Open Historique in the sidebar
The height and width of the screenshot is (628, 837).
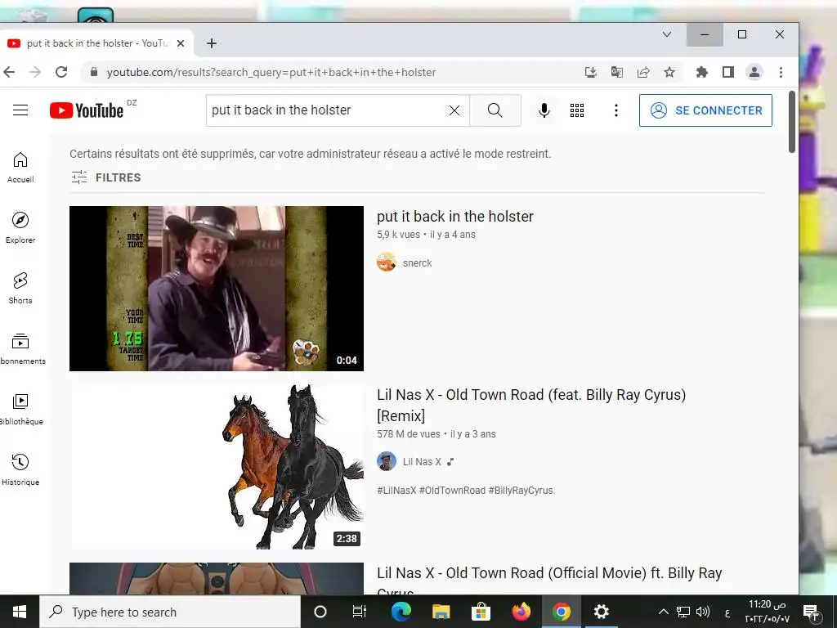click(20, 470)
